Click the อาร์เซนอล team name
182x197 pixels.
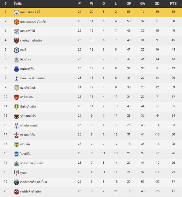26,97
